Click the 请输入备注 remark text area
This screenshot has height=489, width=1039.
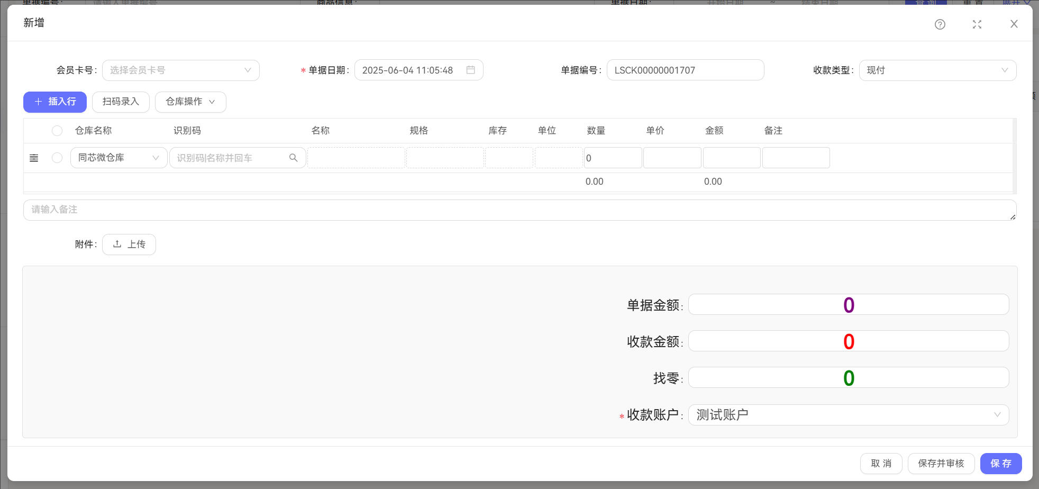(x=519, y=210)
